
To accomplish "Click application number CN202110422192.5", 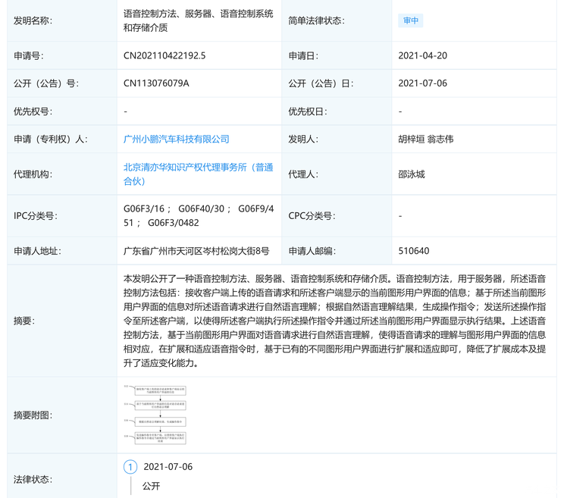I will click(164, 56).
